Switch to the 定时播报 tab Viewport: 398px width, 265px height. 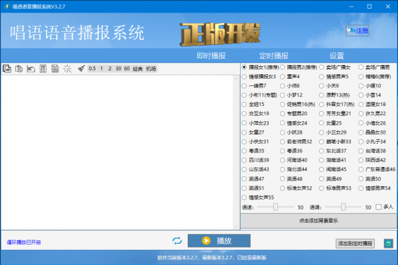(273, 56)
